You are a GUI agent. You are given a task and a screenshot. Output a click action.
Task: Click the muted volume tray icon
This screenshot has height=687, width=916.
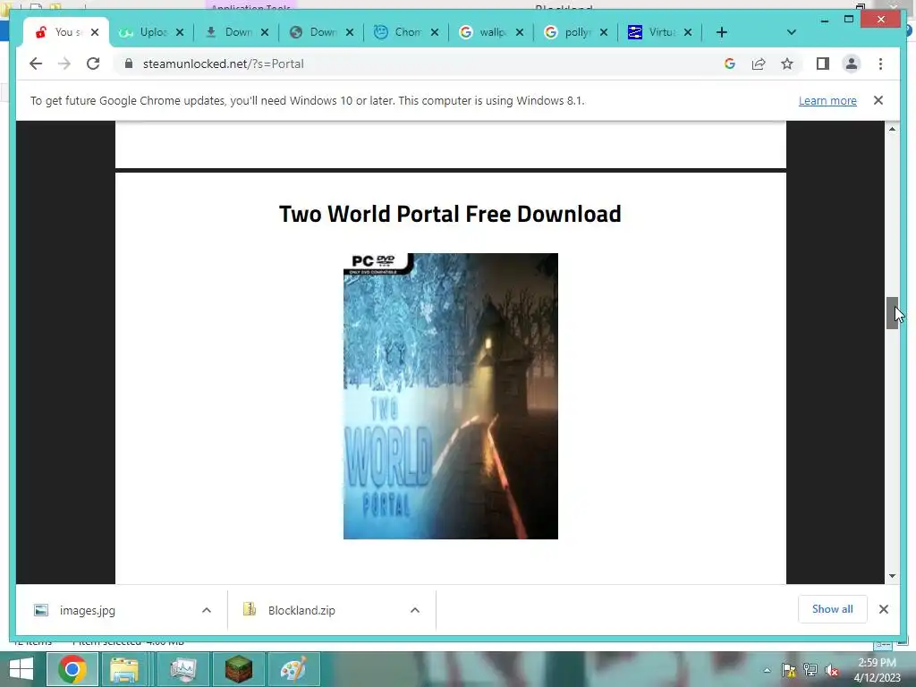[x=832, y=670]
